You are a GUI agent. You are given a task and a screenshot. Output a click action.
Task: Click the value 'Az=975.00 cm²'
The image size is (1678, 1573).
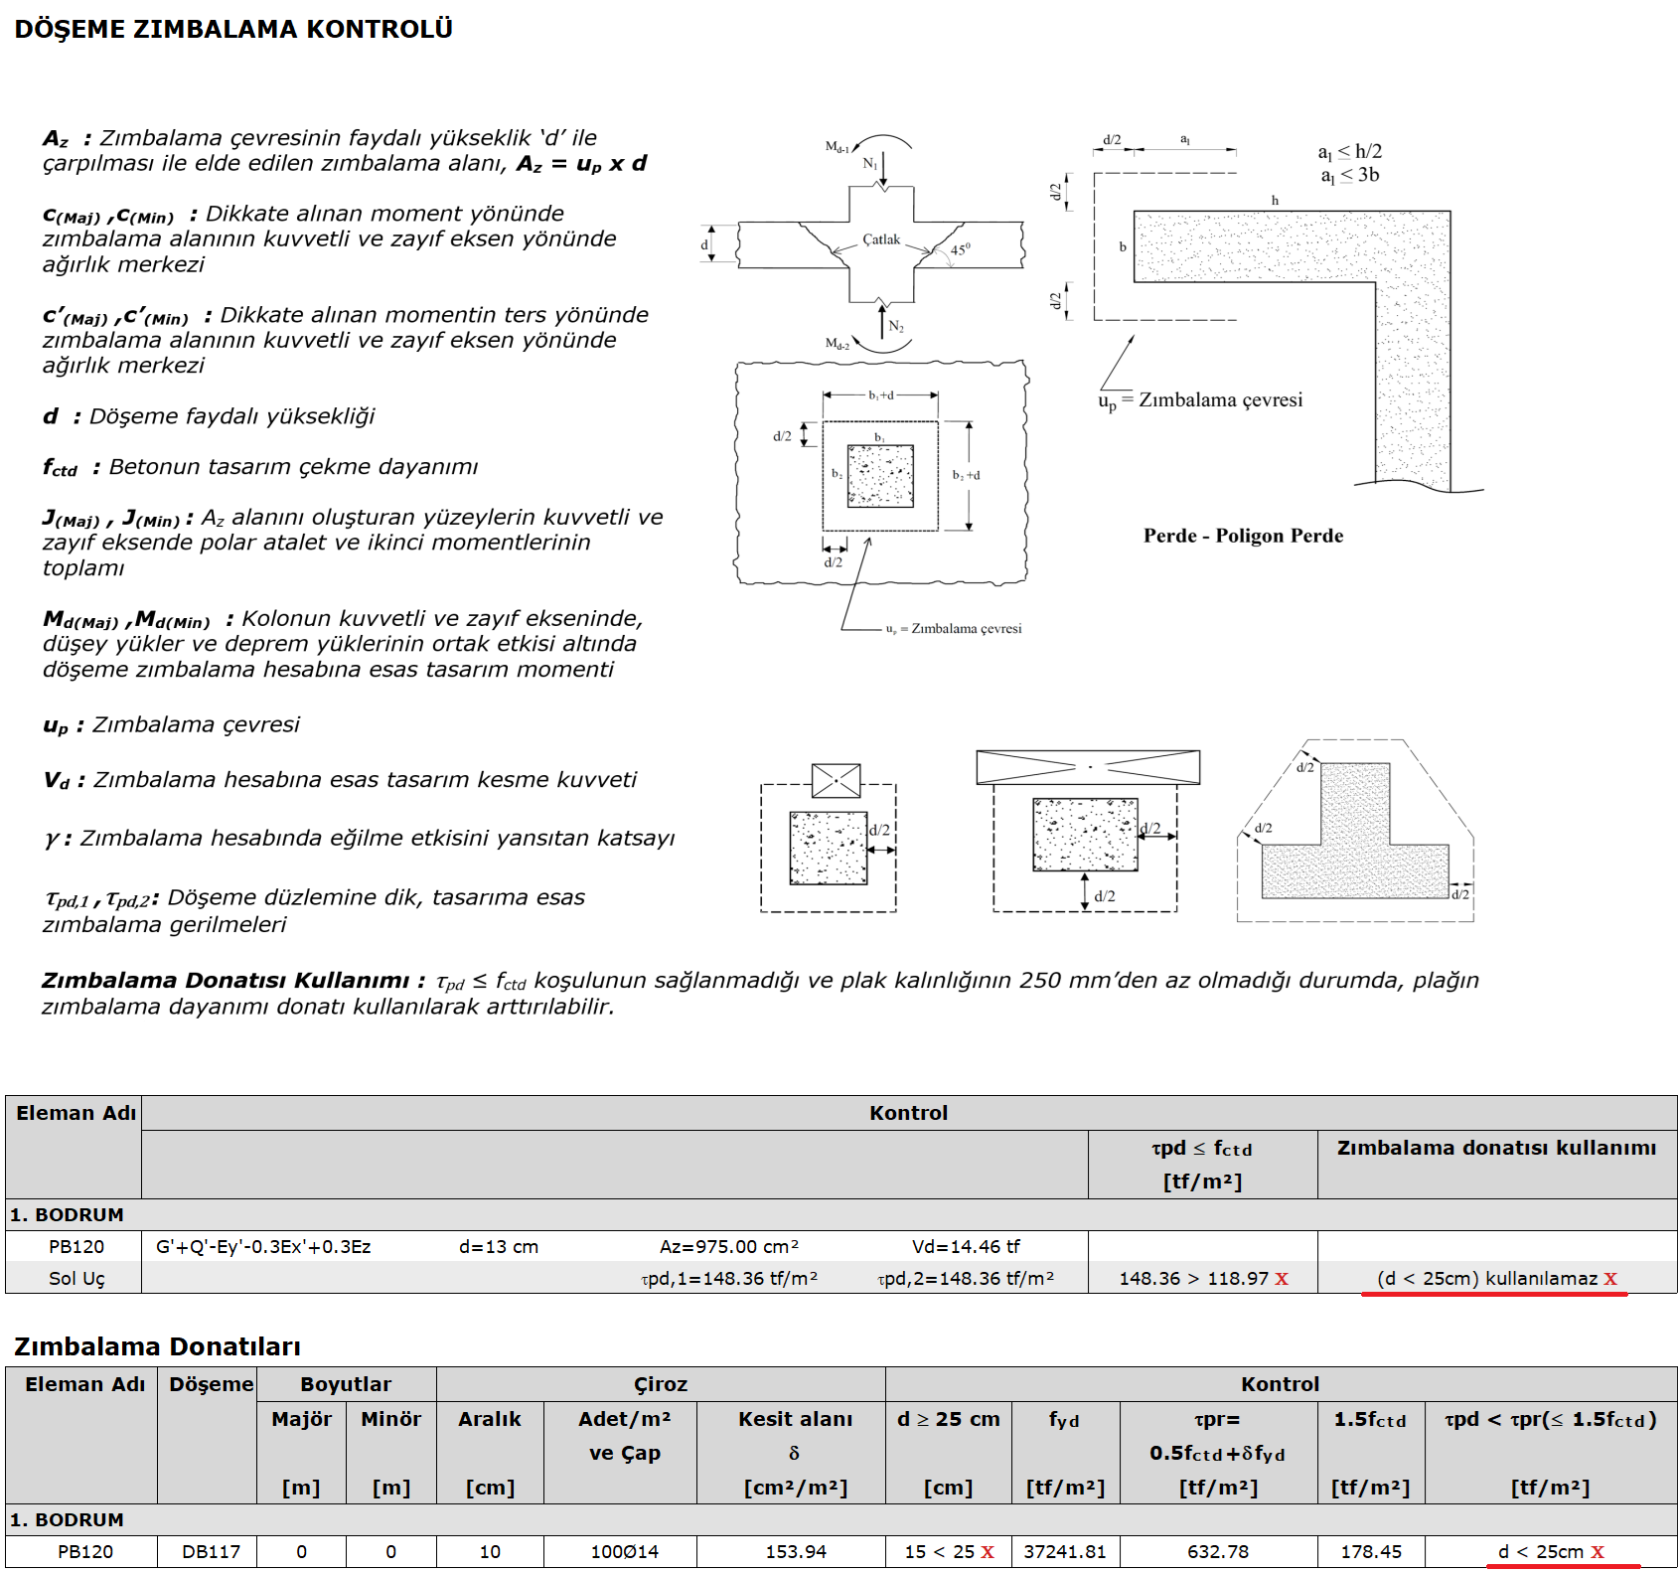(x=729, y=1246)
